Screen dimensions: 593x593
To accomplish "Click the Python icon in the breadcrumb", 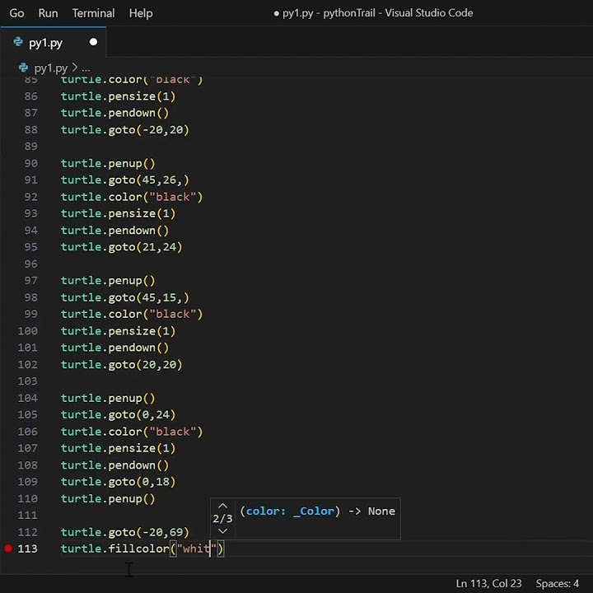I will 23,68.
